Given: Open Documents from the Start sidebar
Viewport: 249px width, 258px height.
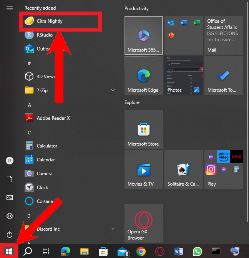Looking at the screenshot, I should [x=10, y=179].
